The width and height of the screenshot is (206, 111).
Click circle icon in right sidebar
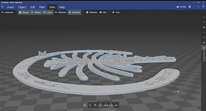204,37
